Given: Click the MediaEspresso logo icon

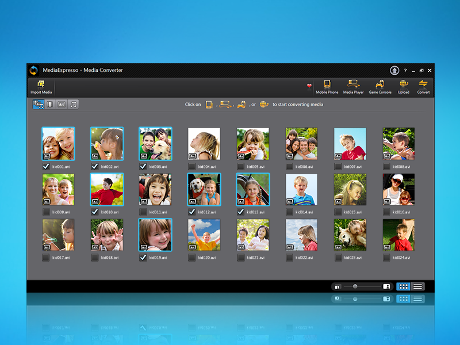Looking at the screenshot, I should [x=34, y=70].
